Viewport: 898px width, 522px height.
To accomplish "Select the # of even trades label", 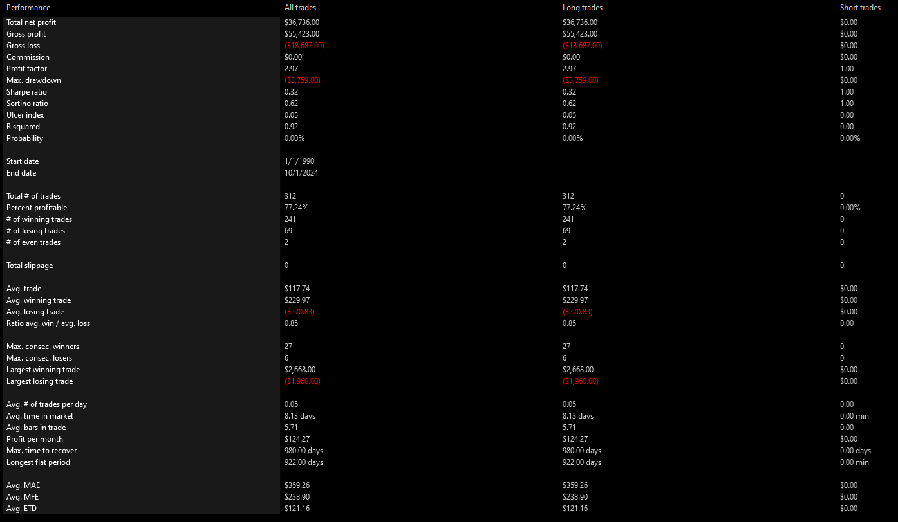I will click(x=33, y=242).
